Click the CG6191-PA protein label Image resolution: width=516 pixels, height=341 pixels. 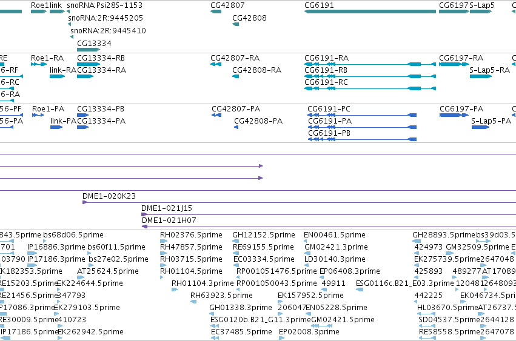330,121
